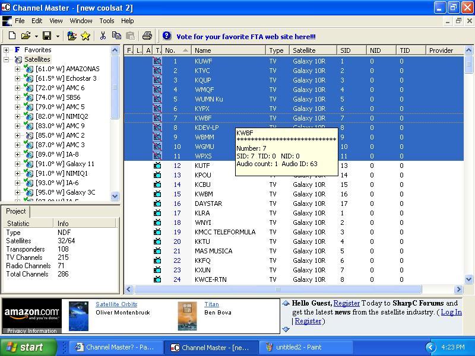Viewport: 475px width, 356px height.
Task: Click the Save floppy disk icon
Action: [x=47, y=36]
